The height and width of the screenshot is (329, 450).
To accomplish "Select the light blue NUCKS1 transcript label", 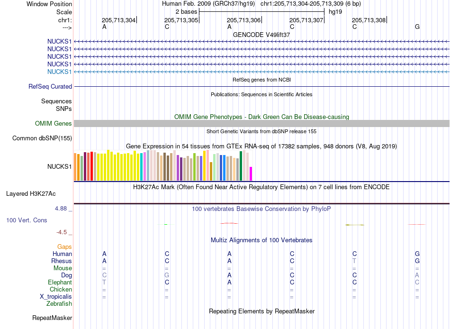I will tap(59, 72).
